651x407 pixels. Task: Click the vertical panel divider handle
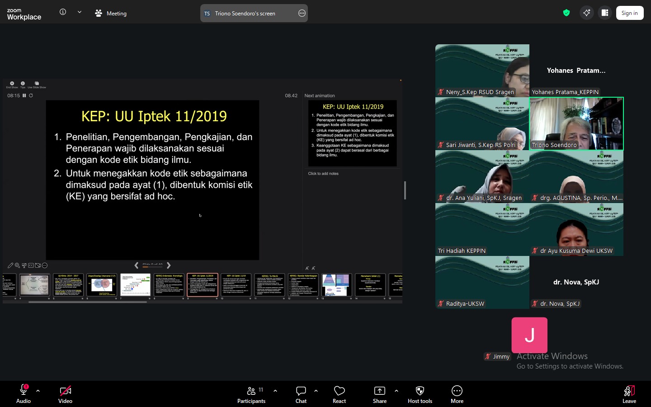[x=405, y=190]
